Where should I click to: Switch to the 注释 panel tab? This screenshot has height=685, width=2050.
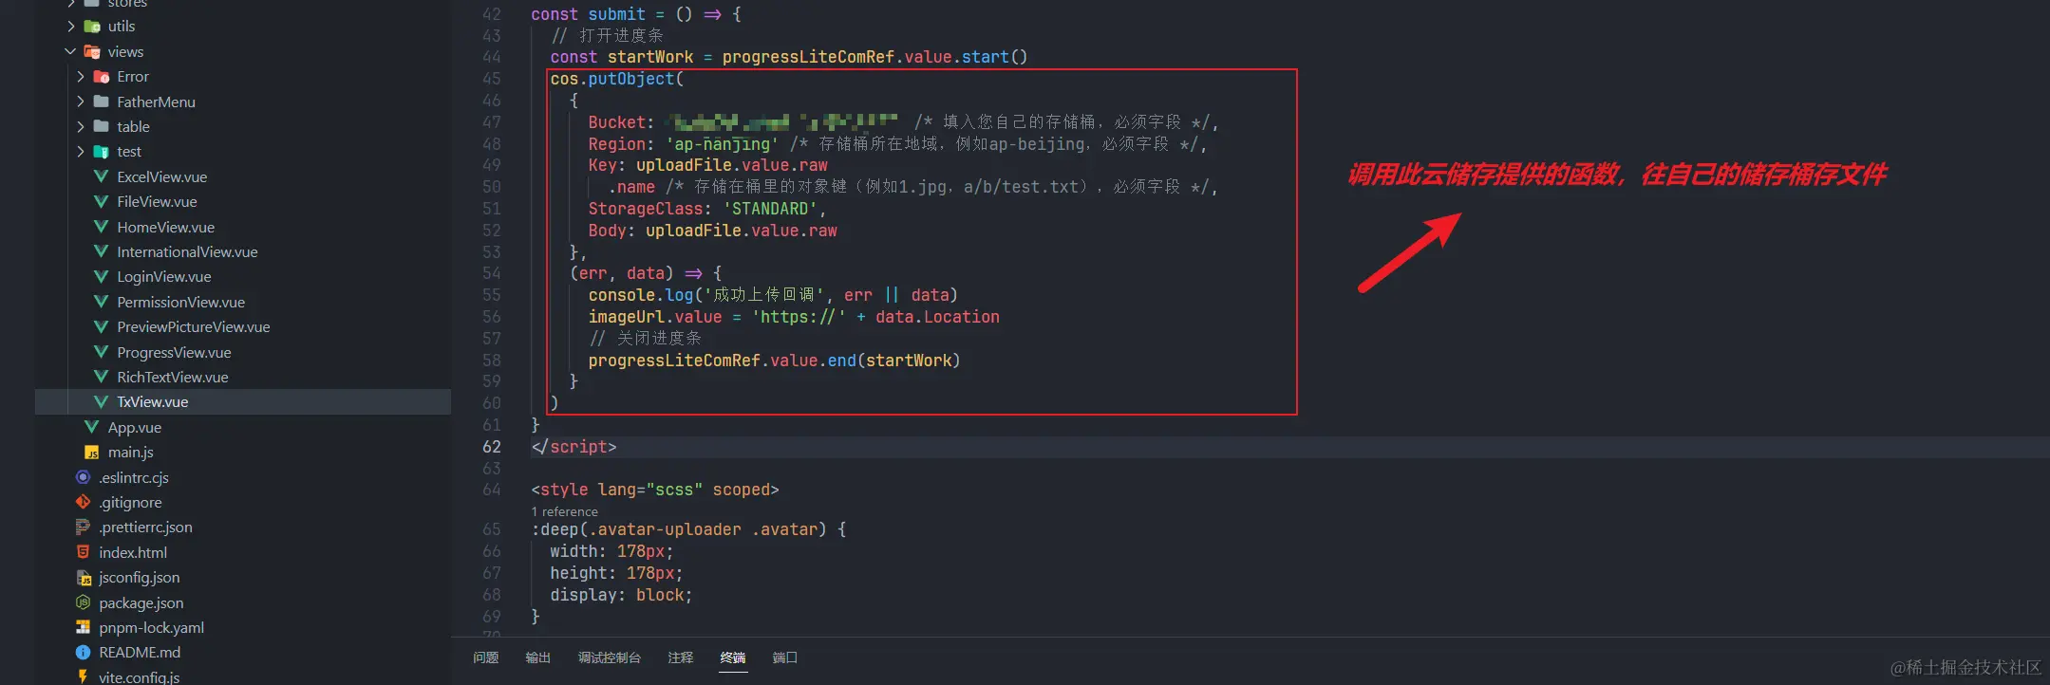click(680, 657)
